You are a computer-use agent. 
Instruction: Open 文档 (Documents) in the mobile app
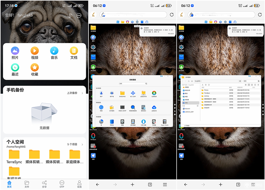74,53
